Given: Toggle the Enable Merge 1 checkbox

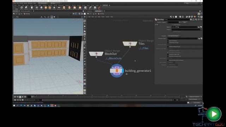Looking at the screenshot, I should click(x=172, y=25).
